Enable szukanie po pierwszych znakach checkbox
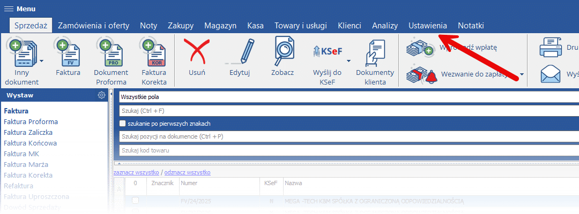This screenshot has height=214, width=579. [123, 124]
